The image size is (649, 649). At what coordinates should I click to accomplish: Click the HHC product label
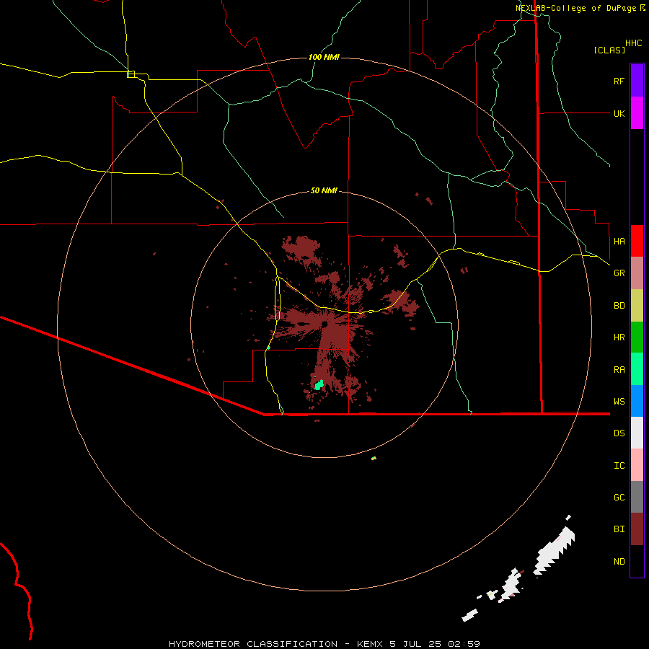[x=634, y=43]
